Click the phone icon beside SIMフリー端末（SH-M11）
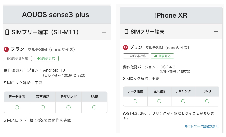 (7, 32)
